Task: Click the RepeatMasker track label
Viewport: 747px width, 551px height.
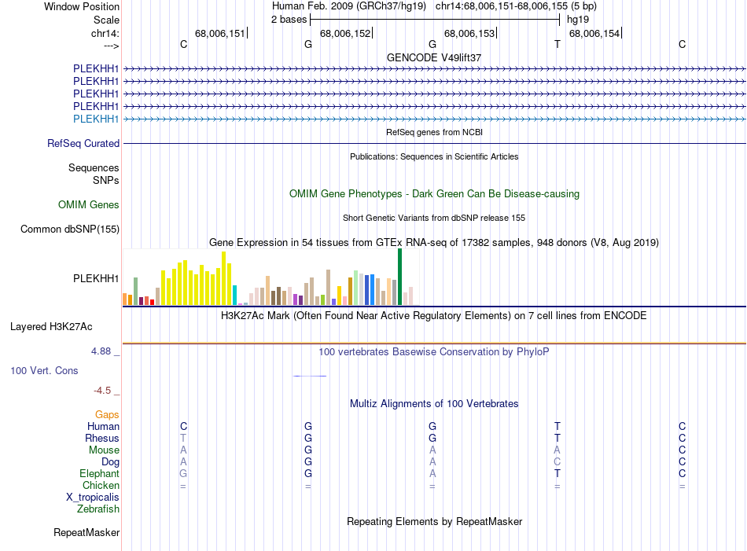Action: coord(86,532)
